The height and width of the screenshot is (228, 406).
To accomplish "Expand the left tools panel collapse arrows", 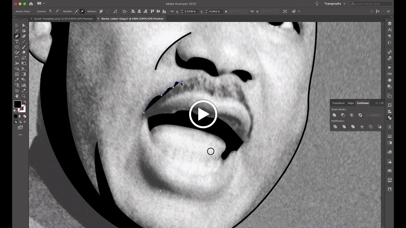I will 14,17.
